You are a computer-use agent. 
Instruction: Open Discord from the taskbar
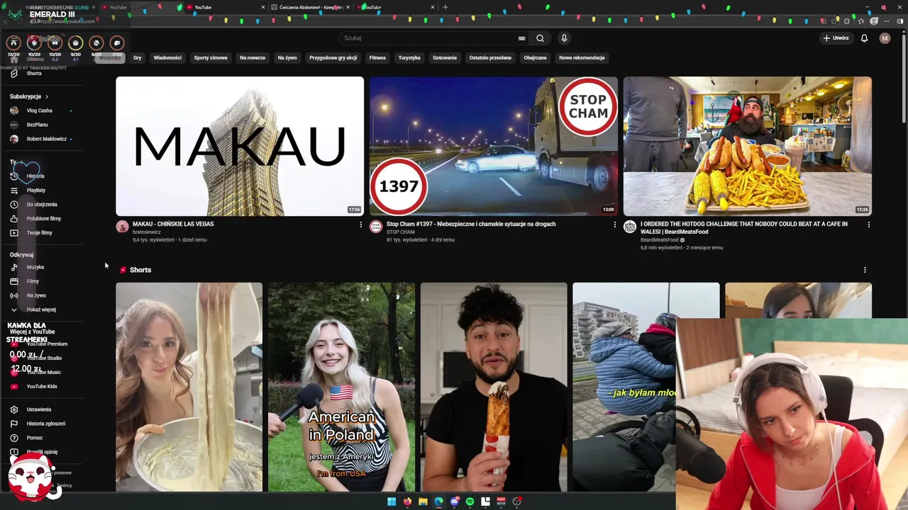[x=455, y=501]
